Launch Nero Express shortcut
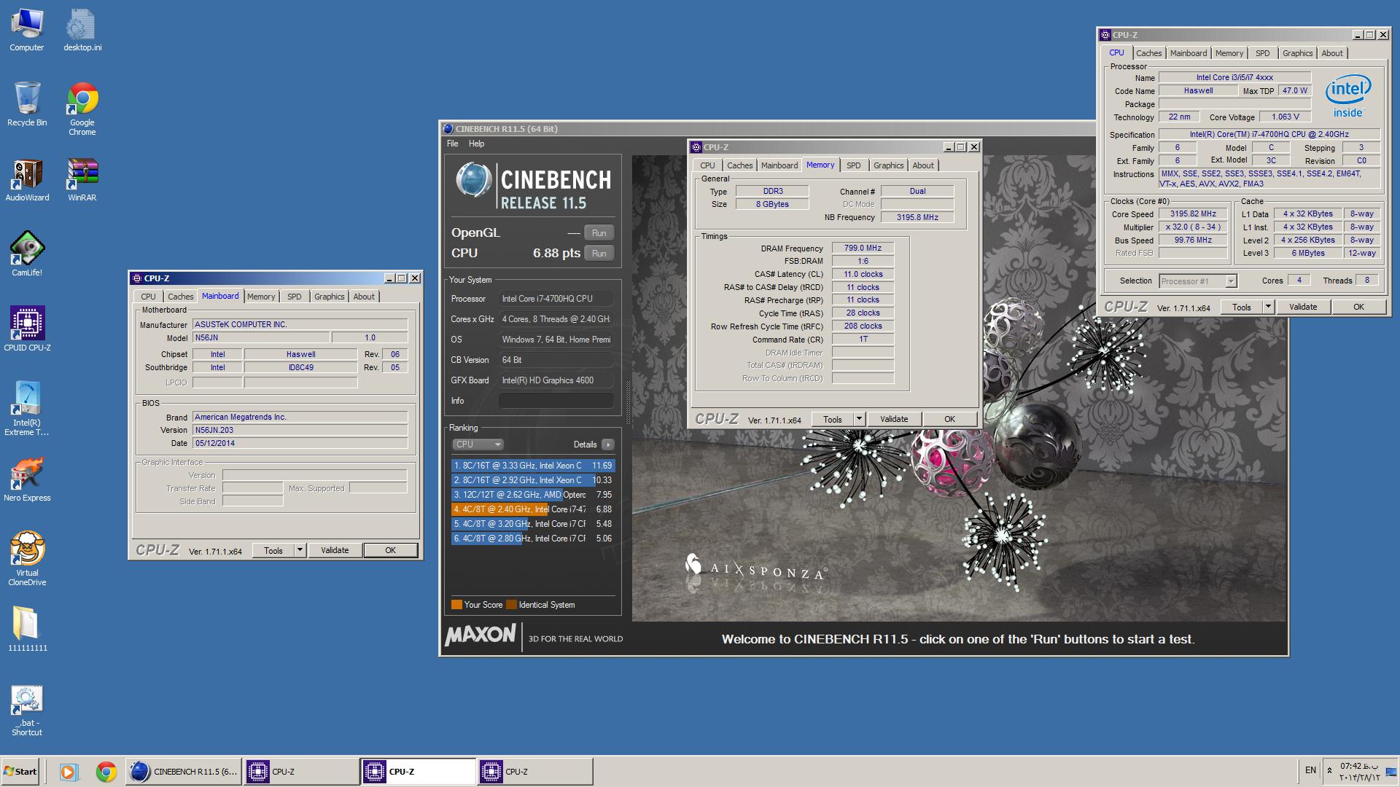This screenshot has width=1400, height=787. (27, 479)
